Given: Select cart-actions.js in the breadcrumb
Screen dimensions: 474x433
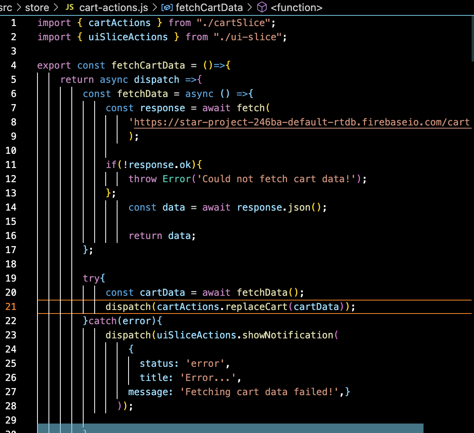Looking at the screenshot, I should click(x=114, y=7).
